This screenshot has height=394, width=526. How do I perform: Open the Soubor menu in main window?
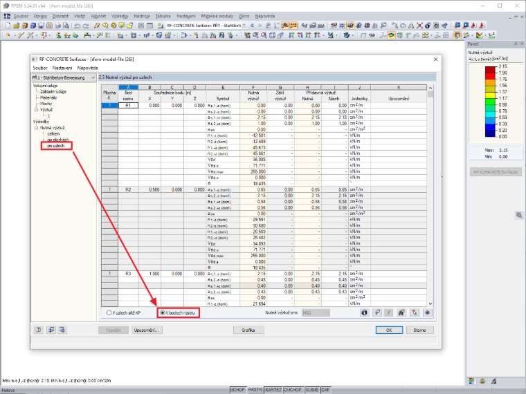21,16
